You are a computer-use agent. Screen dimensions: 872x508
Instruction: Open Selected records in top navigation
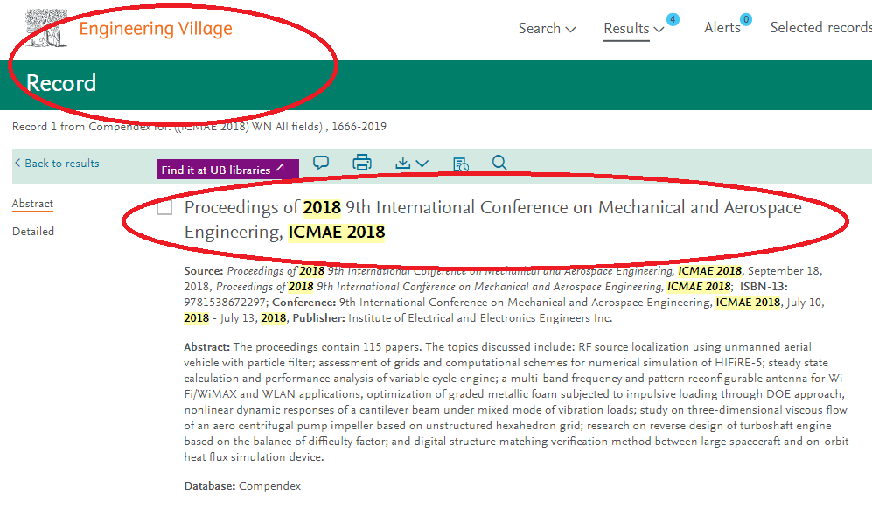[821, 28]
